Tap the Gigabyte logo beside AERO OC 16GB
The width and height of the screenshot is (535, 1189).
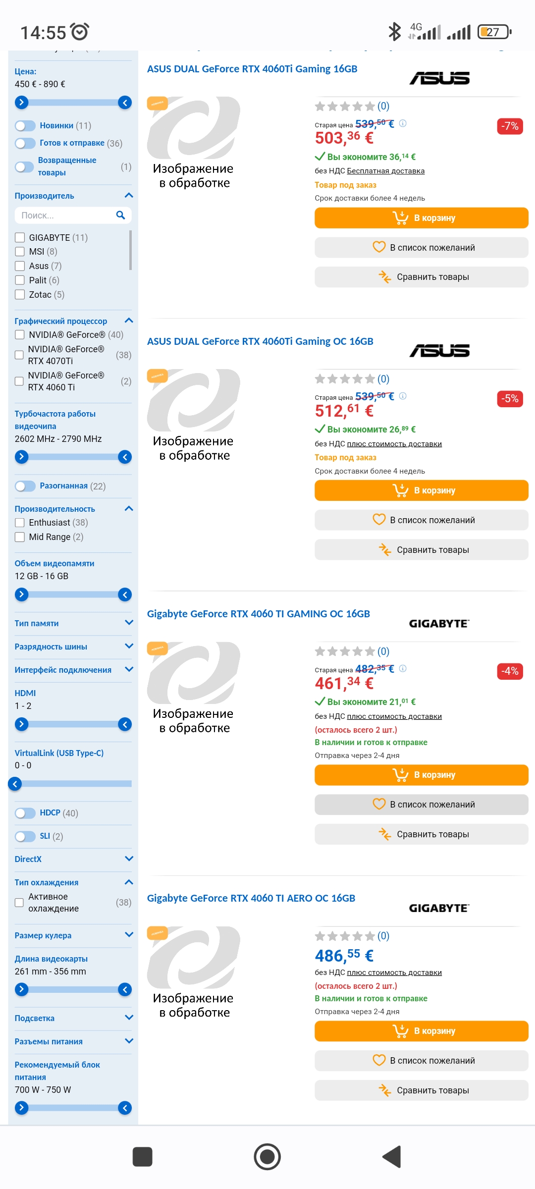[439, 908]
